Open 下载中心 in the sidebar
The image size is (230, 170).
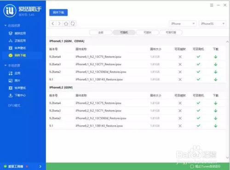coord(17,95)
